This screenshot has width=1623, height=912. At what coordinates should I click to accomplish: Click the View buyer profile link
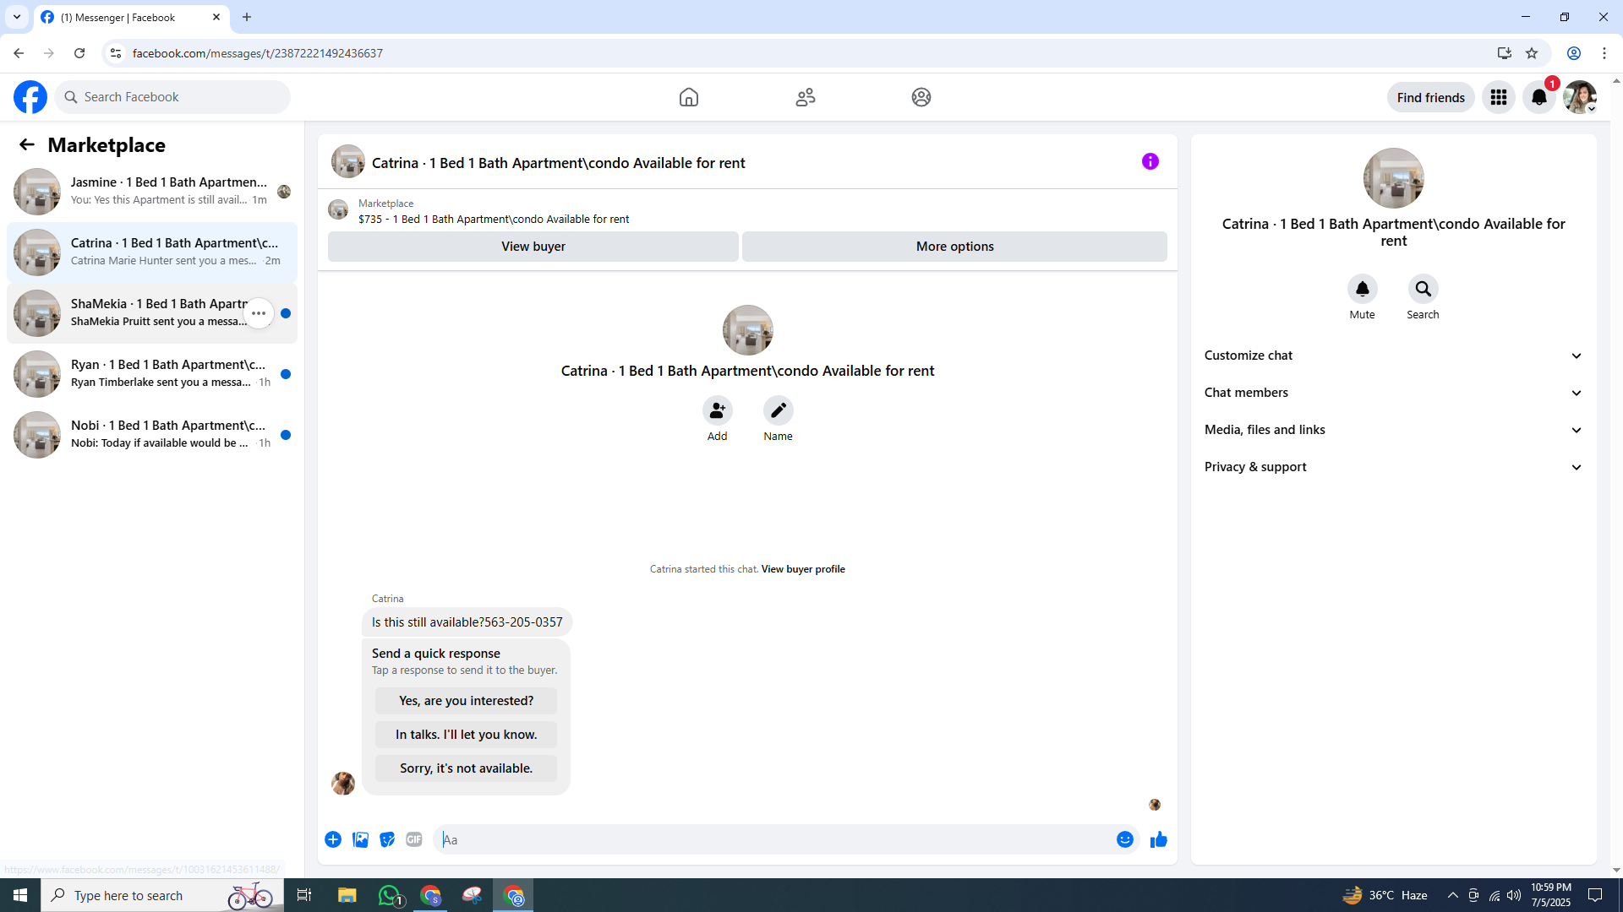802,569
